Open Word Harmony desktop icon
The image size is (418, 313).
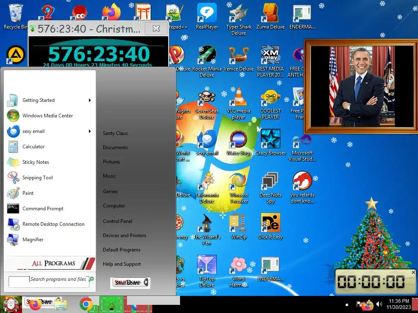[x=238, y=272]
